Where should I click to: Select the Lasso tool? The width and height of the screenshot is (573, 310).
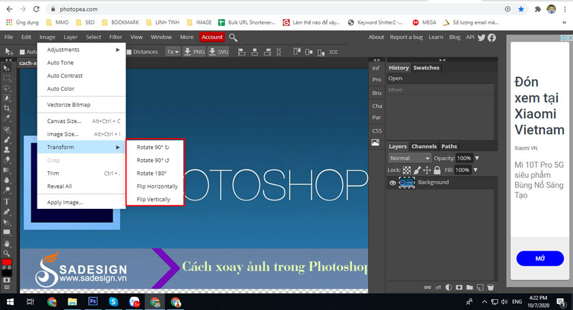tap(7, 88)
